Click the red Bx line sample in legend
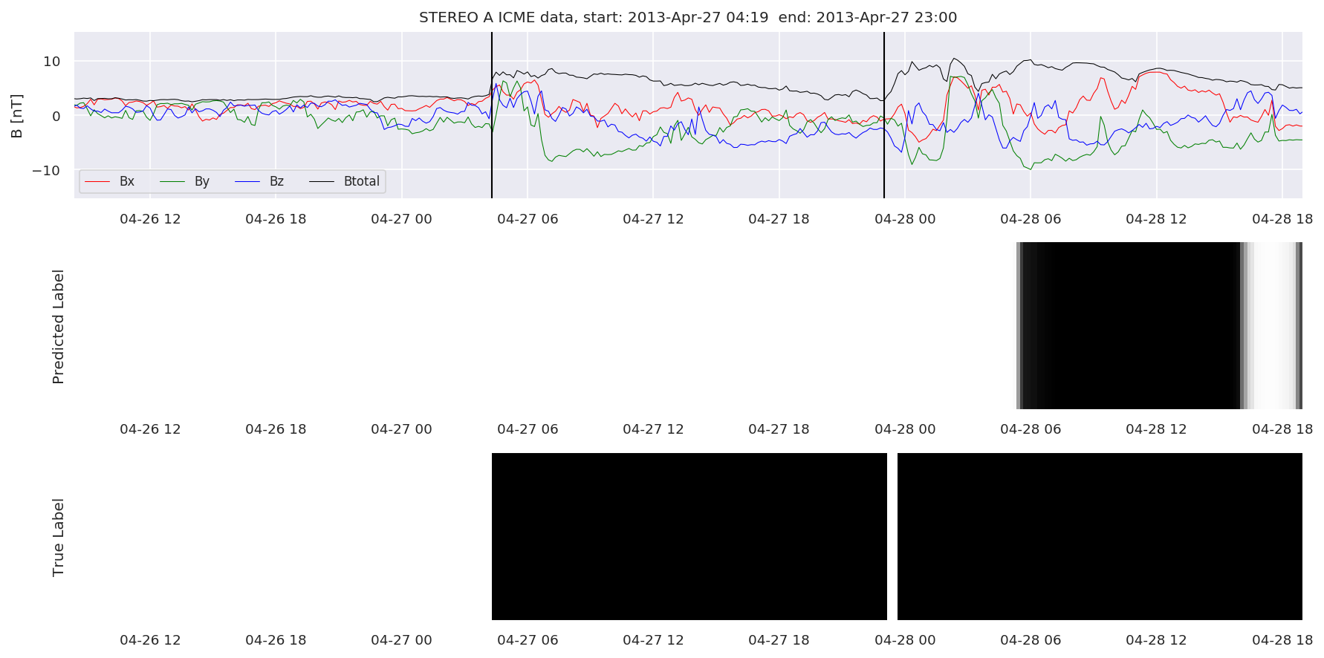The image size is (1324, 658). point(98,182)
